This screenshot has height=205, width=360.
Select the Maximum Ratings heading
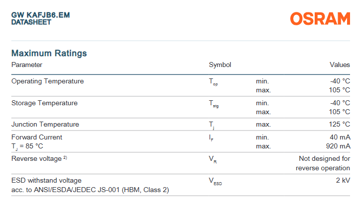49,53
